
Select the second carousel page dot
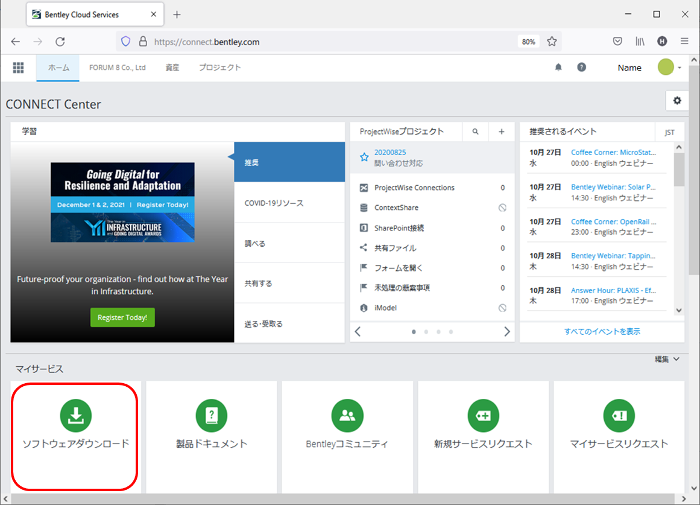click(x=426, y=332)
